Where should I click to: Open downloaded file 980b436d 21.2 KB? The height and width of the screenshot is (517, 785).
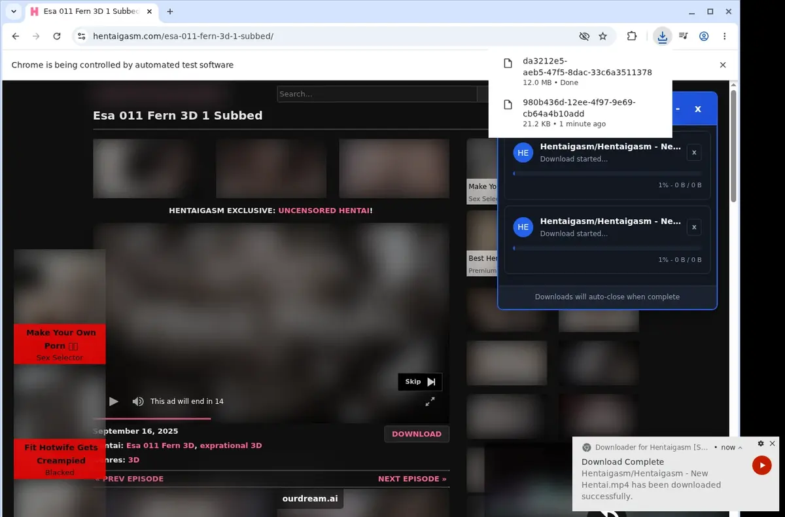point(580,113)
